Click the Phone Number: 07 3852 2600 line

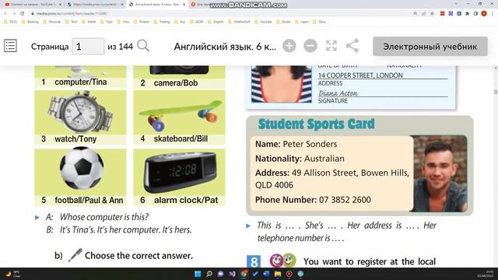[313, 200]
